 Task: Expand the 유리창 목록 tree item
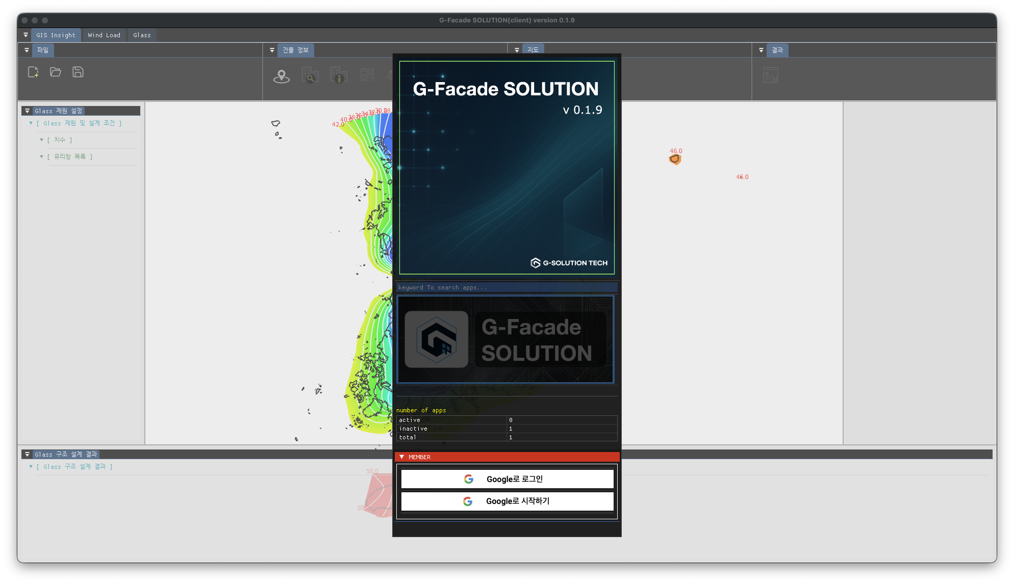[42, 156]
